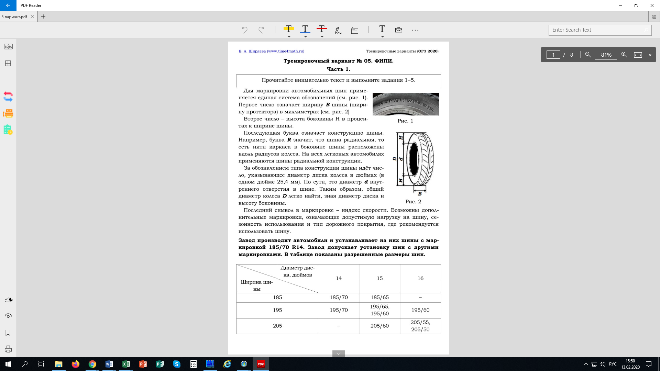Launch Firefox from the taskbar
This screenshot has height=371, width=660.
coord(76,364)
